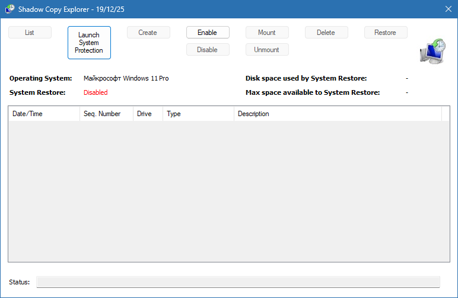This screenshot has width=458, height=298.
Task: Click the Operating System label
Action: (x=40, y=78)
